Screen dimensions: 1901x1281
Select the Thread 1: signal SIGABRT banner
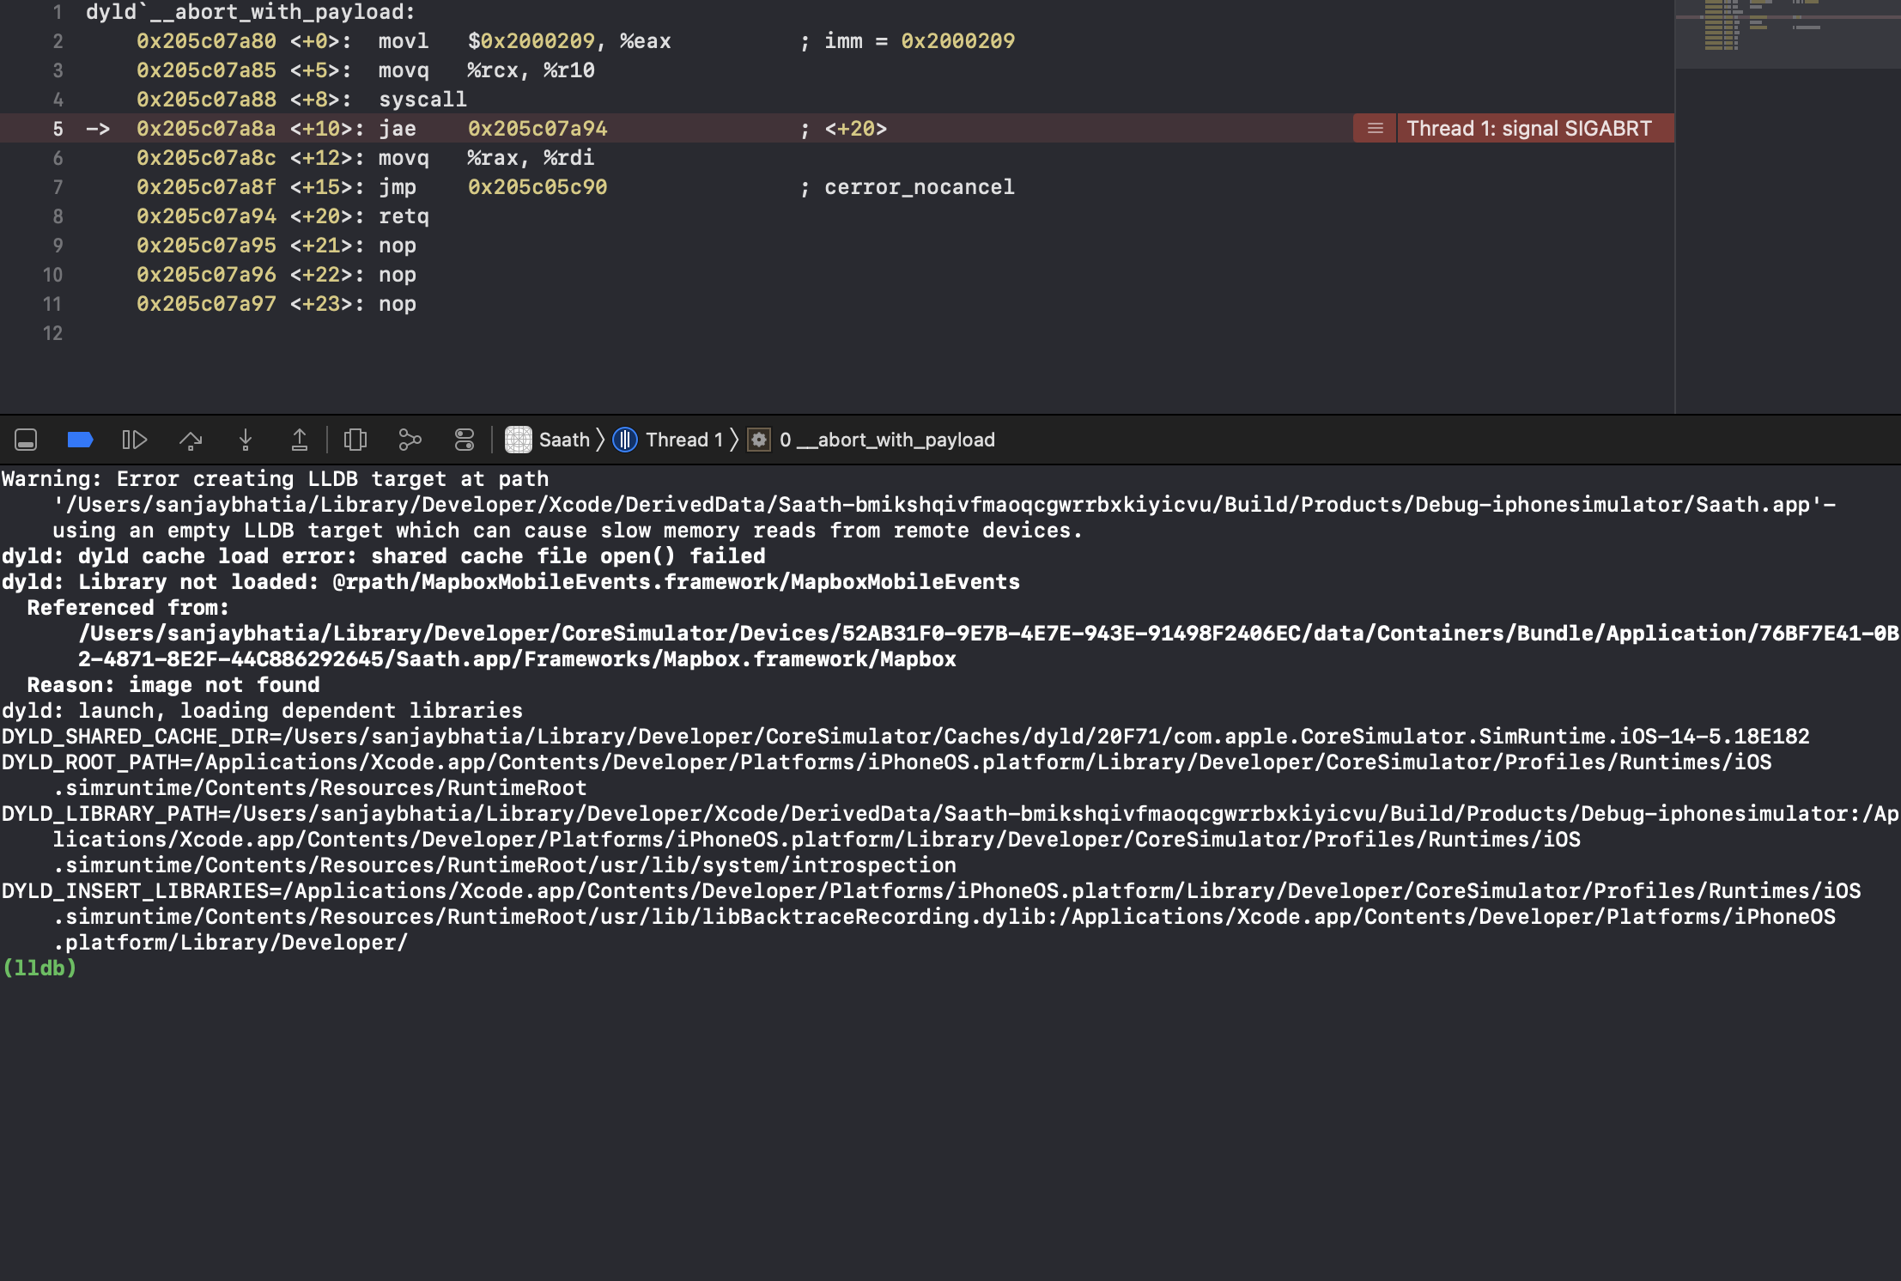[1536, 128]
